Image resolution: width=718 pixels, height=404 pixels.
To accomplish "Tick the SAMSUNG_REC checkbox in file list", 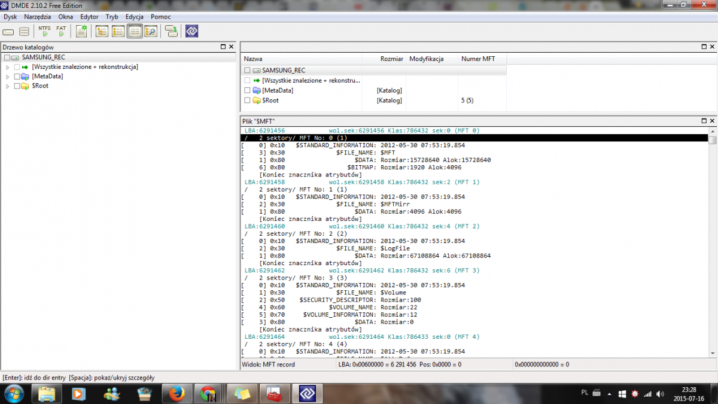I will [248, 71].
